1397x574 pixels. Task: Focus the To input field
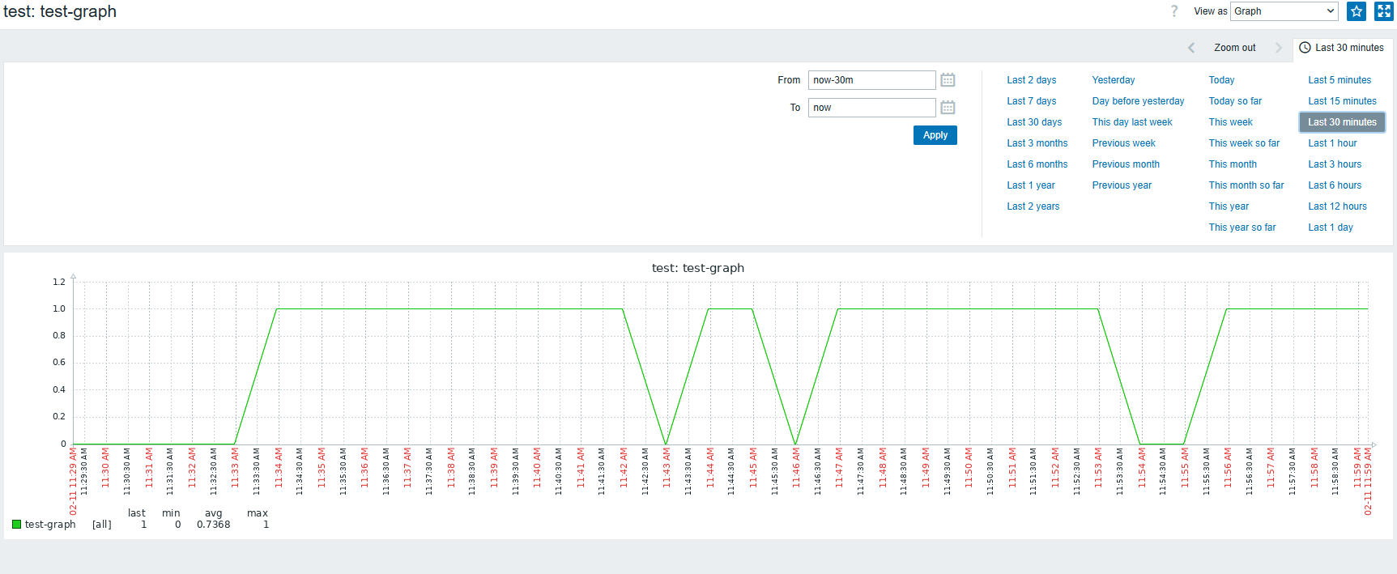(871, 108)
